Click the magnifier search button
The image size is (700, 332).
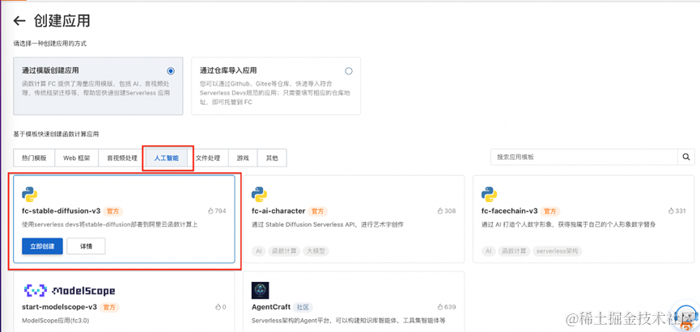pos(686,157)
